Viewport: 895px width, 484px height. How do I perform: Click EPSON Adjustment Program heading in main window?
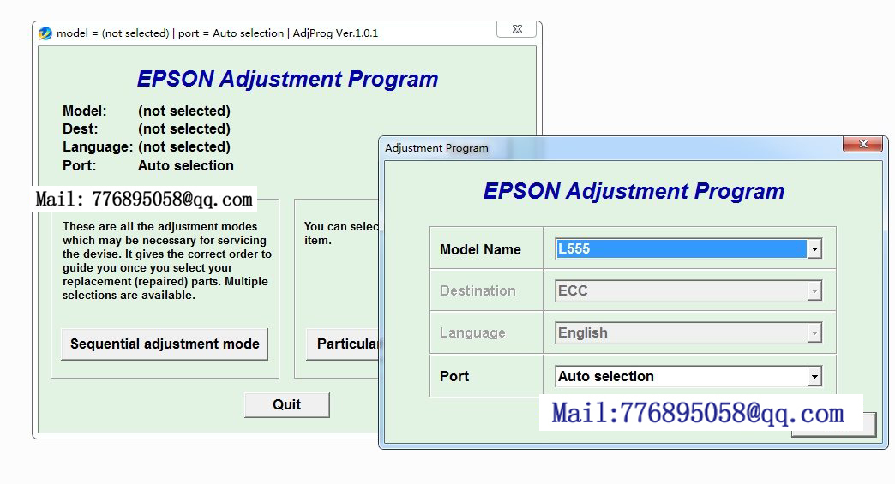click(288, 79)
